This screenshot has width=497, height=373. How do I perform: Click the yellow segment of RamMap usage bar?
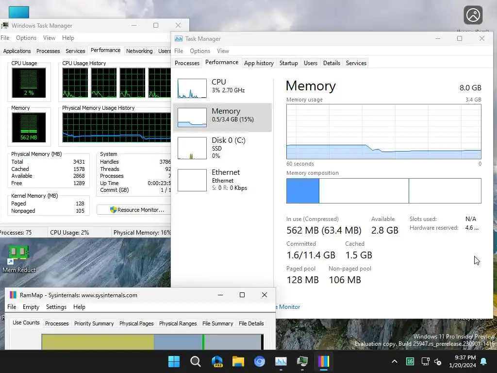pos(98,342)
